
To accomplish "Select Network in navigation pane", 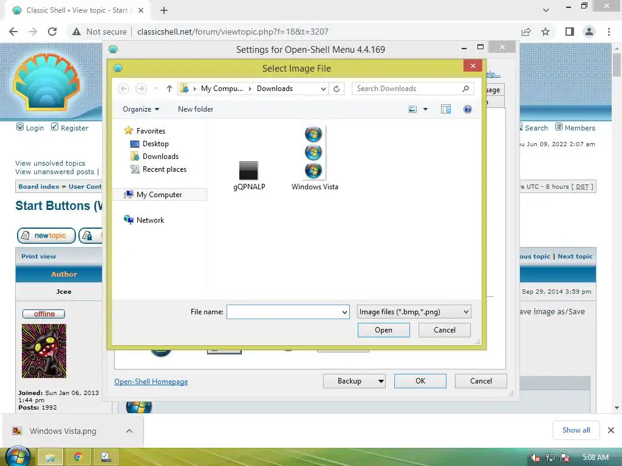I will (x=150, y=220).
